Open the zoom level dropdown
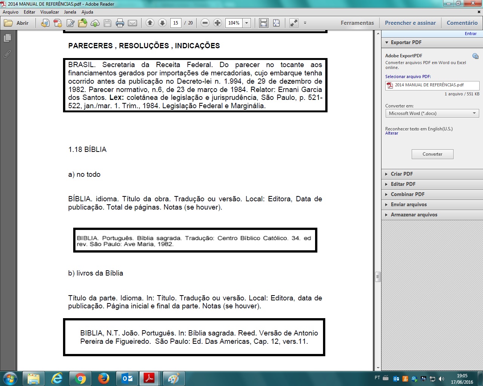 (246, 23)
